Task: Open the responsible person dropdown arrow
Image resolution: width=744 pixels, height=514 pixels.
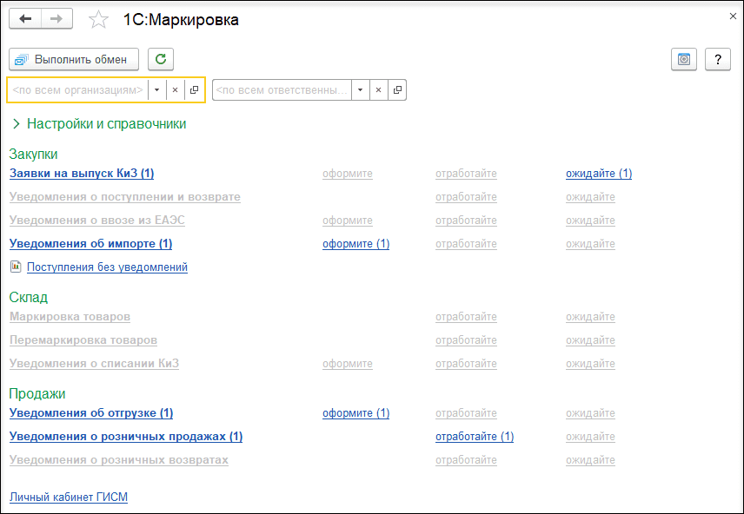Action: click(361, 90)
